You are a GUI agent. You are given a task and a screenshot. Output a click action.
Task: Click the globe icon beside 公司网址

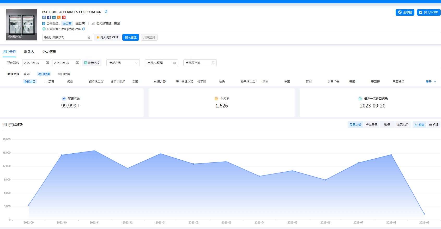click(44, 29)
